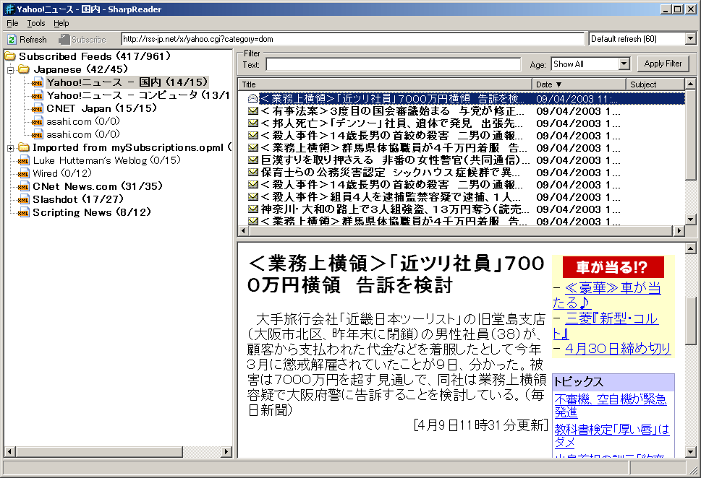This screenshot has height=478, width=701.
Task: Click XML icon beside Wired feed
Action: tap(23, 173)
